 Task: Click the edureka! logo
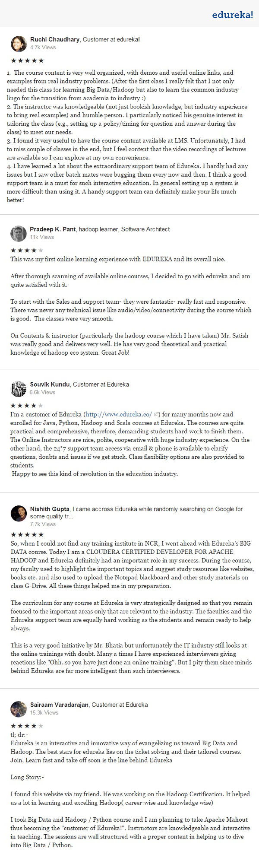tap(232, 15)
